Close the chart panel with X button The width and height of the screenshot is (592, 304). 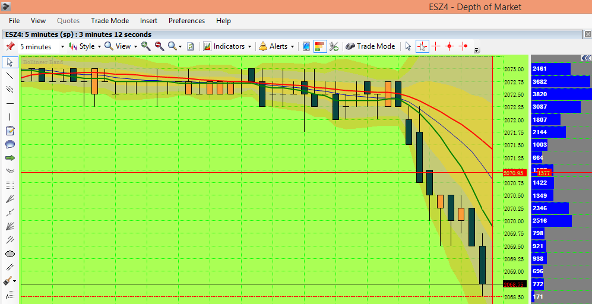pyautogui.click(x=587, y=34)
